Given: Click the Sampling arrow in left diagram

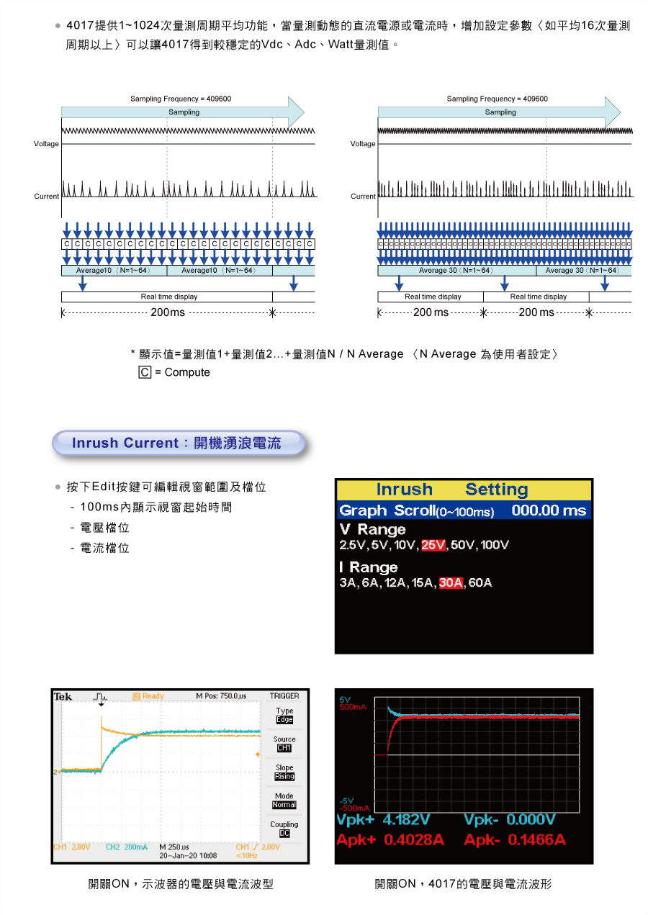Looking at the screenshot, I should tap(184, 112).
